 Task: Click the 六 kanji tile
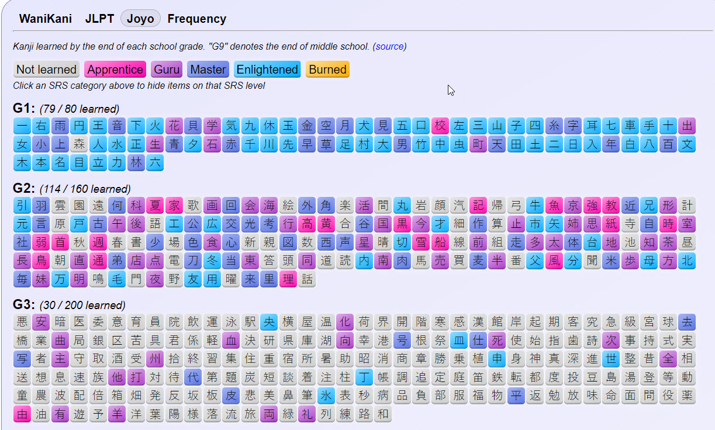click(155, 163)
